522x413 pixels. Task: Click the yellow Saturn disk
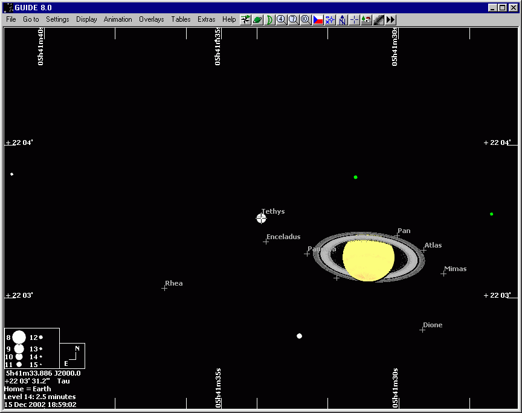[x=368, y=258]
